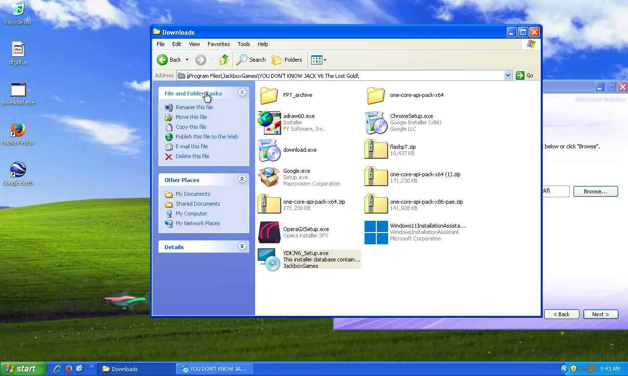Collapse the File and Folder Tasks panel
This screenshot has width=628, height=376.
[x=242, y=93]
